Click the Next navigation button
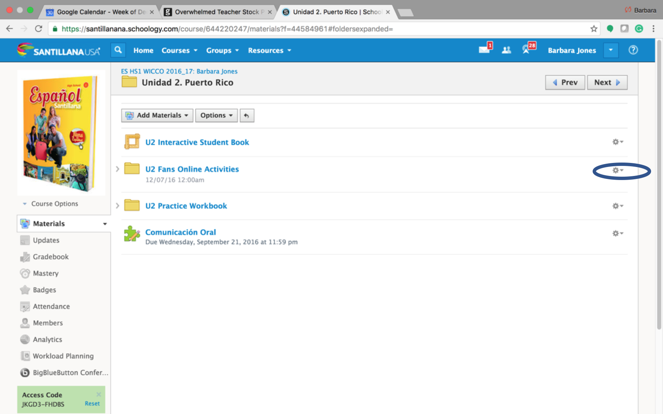This screenshot has height=414, width=663. pos(607,82)
